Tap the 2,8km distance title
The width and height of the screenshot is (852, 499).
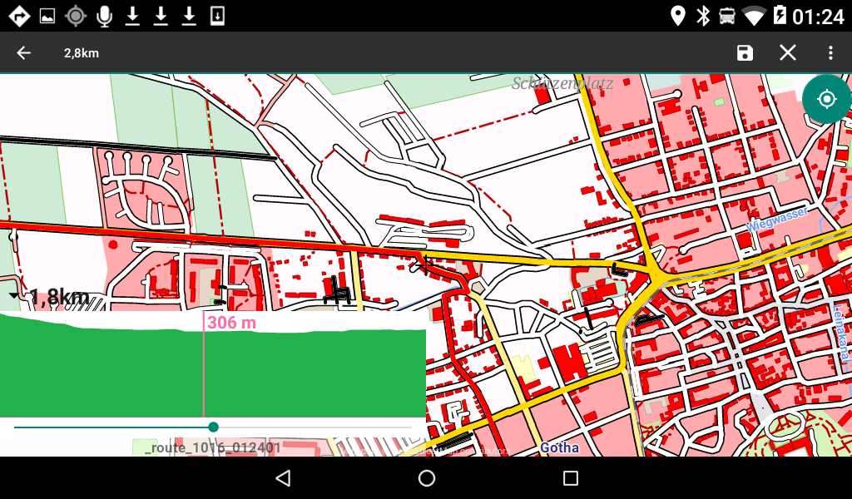pyautogui.click(x=82, y=53)
